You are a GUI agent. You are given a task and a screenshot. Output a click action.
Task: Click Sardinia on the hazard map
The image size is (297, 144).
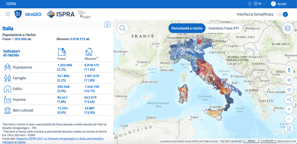point(183,94)
